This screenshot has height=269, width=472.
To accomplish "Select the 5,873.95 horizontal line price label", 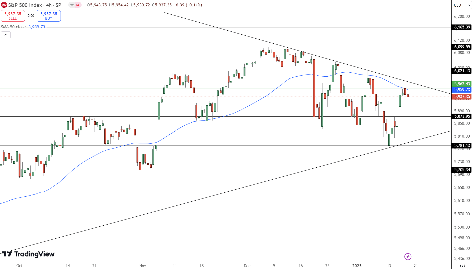I will (x=462, y=116).
